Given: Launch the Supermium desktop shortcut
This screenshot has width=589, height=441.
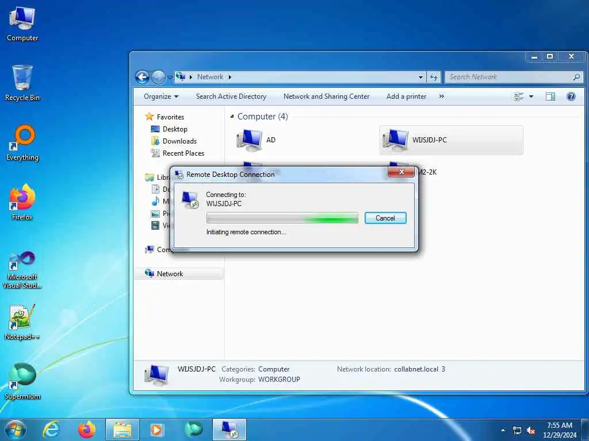Looking at the screenshot, I should click(22, 381).
